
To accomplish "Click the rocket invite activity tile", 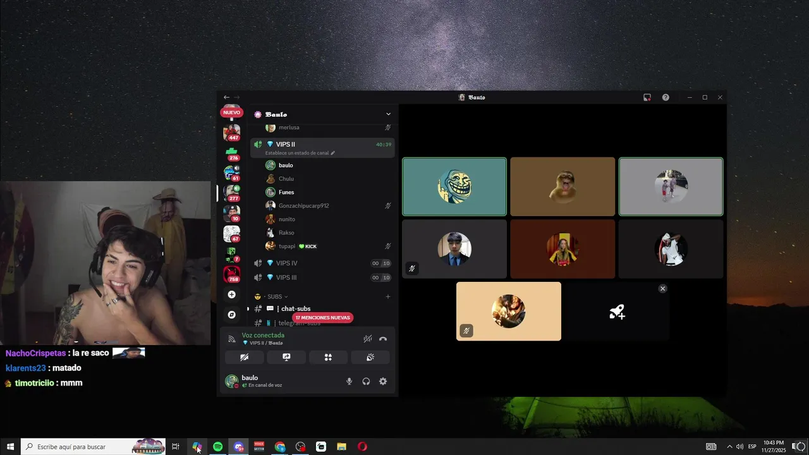I will (x=617, y=311).
